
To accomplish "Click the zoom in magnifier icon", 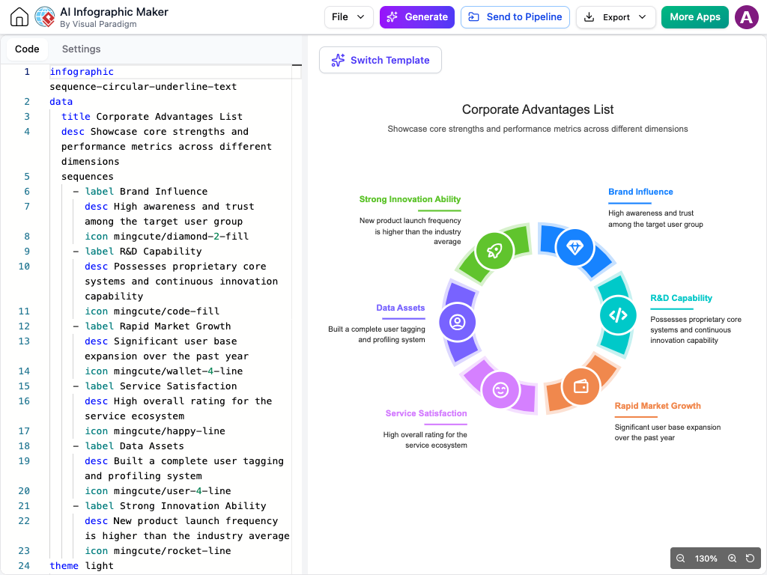I will coord(733,559).
